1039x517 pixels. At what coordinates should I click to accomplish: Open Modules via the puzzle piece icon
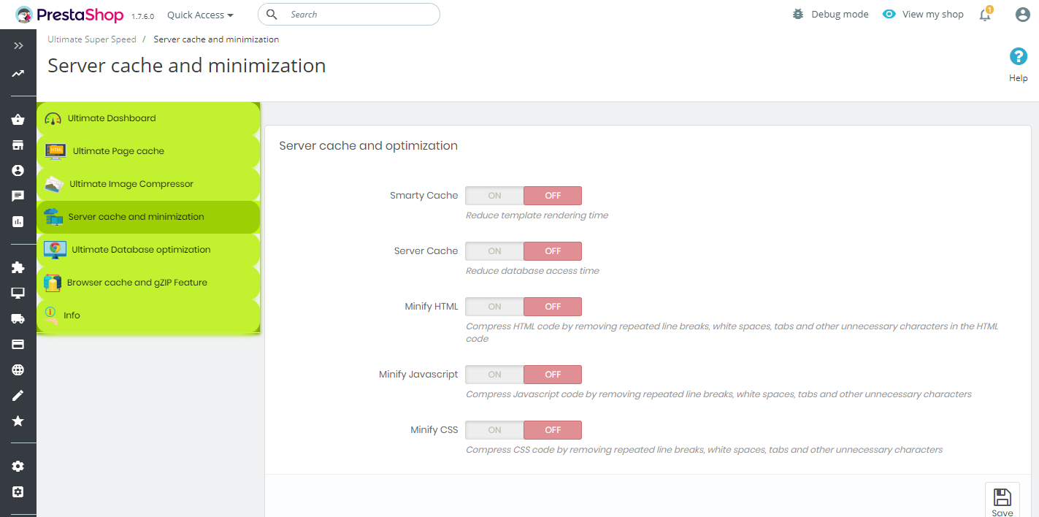18,267
